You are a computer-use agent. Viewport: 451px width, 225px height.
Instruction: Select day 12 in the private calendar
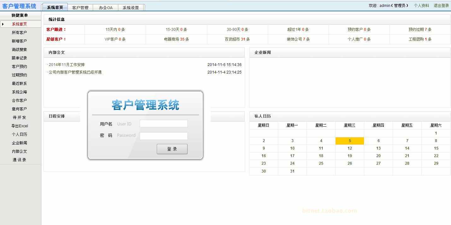pyautogui.click(x=350, y=148)
